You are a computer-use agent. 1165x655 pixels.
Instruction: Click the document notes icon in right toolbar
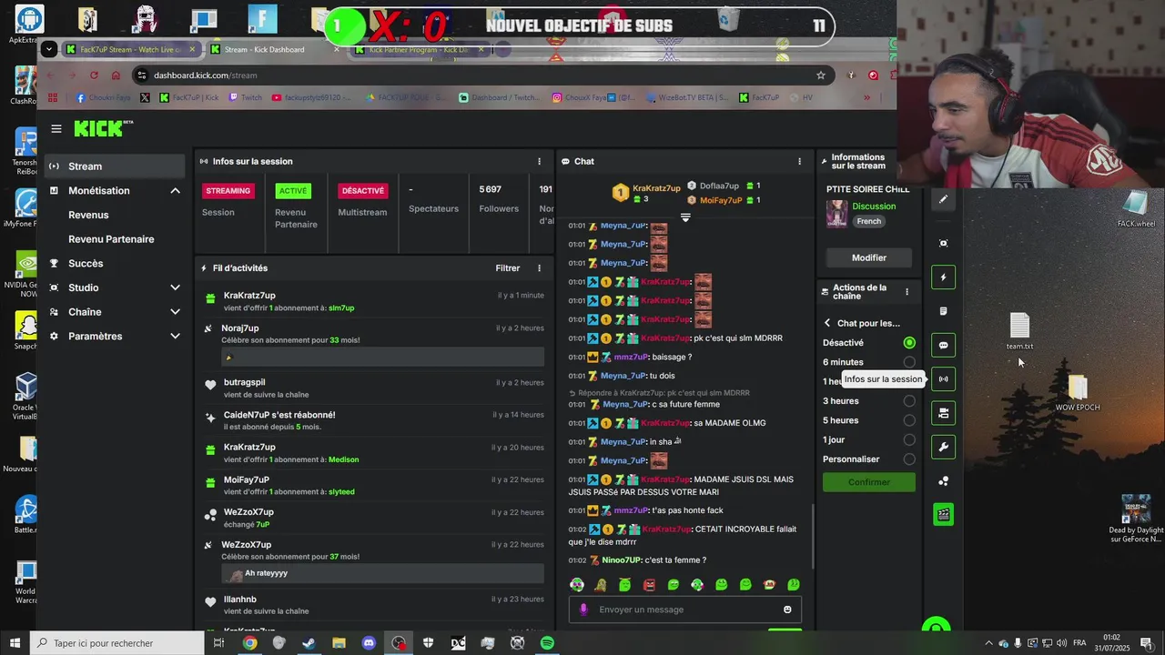943,311
